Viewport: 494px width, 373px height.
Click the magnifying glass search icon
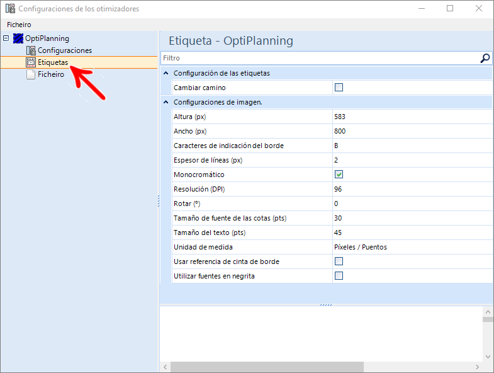click(x=485, y=58)
